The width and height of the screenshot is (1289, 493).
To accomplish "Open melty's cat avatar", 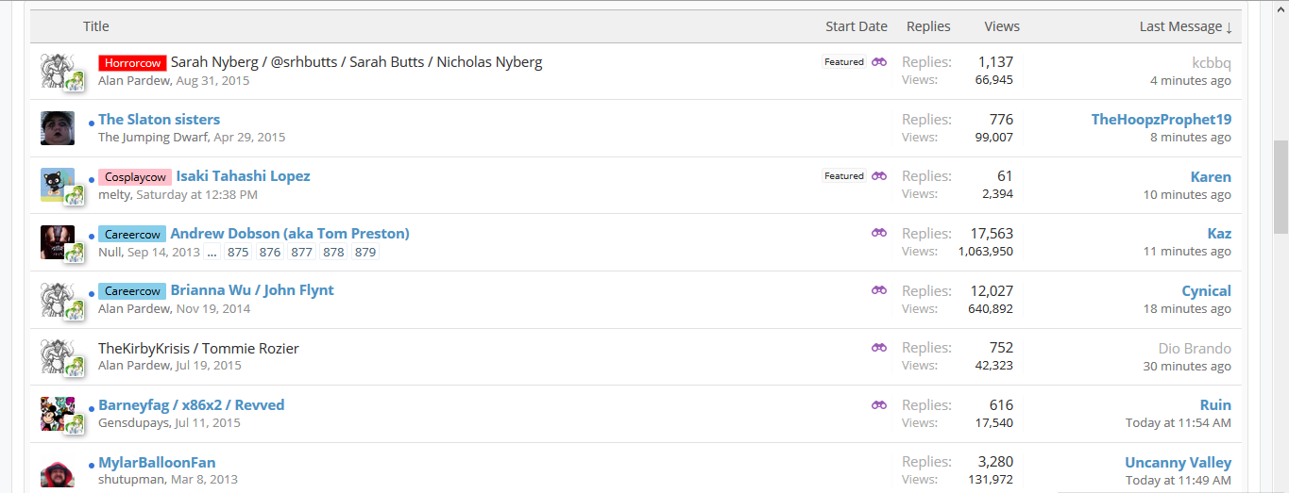I will 58,185.
